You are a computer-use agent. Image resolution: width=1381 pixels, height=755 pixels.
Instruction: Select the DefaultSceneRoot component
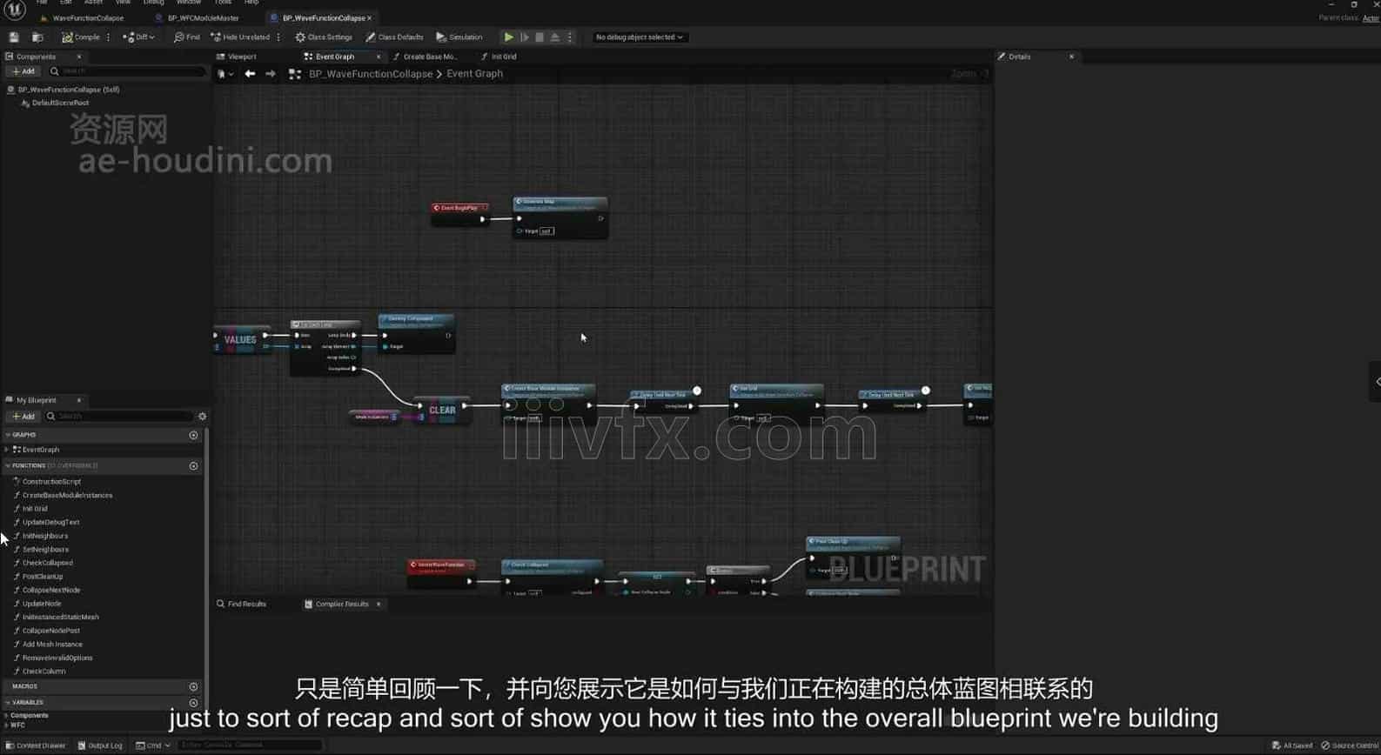[x=60, y=103]
